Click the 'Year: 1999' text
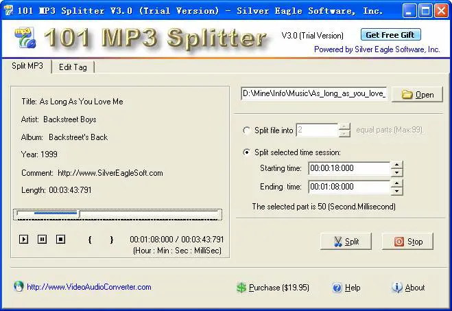452x311 pixels. tap(39, 154)
